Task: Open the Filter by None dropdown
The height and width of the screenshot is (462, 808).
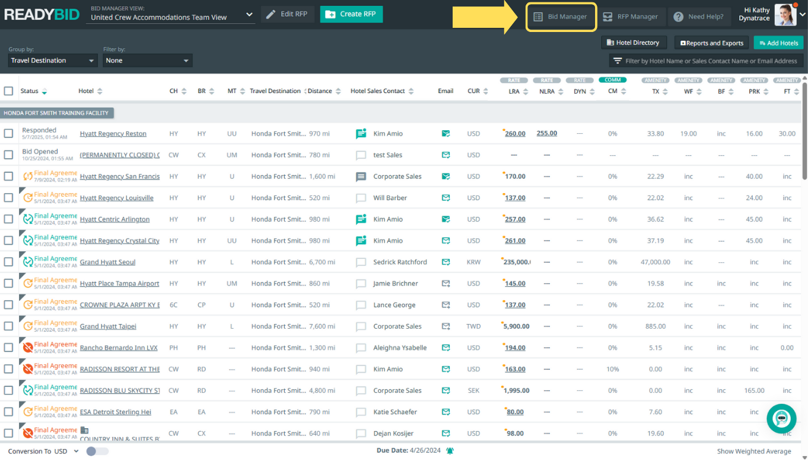Action: [148, 60]
